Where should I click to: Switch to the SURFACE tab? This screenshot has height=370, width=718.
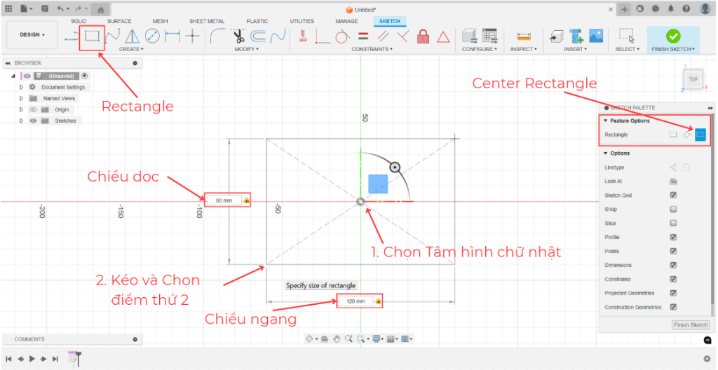pos(118,21)
